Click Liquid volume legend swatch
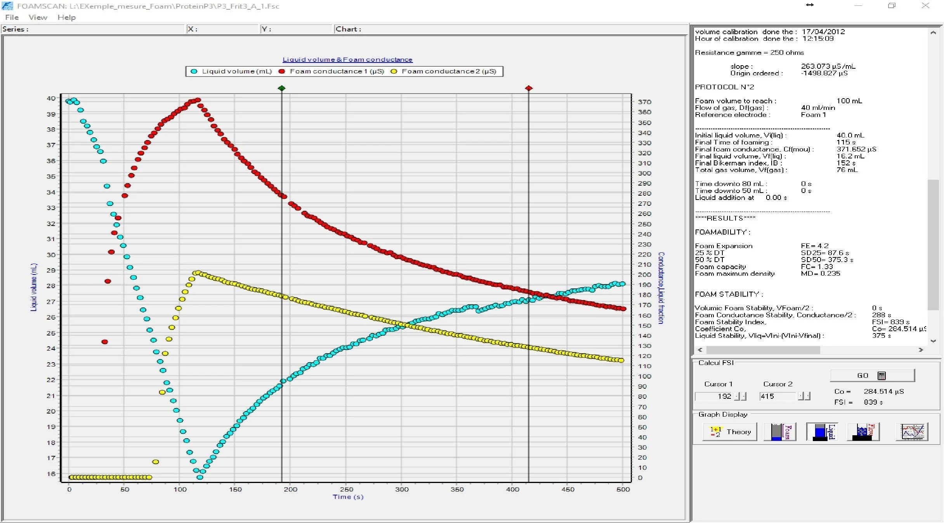This screenshot has height=523, width=944. pos(194,71)
